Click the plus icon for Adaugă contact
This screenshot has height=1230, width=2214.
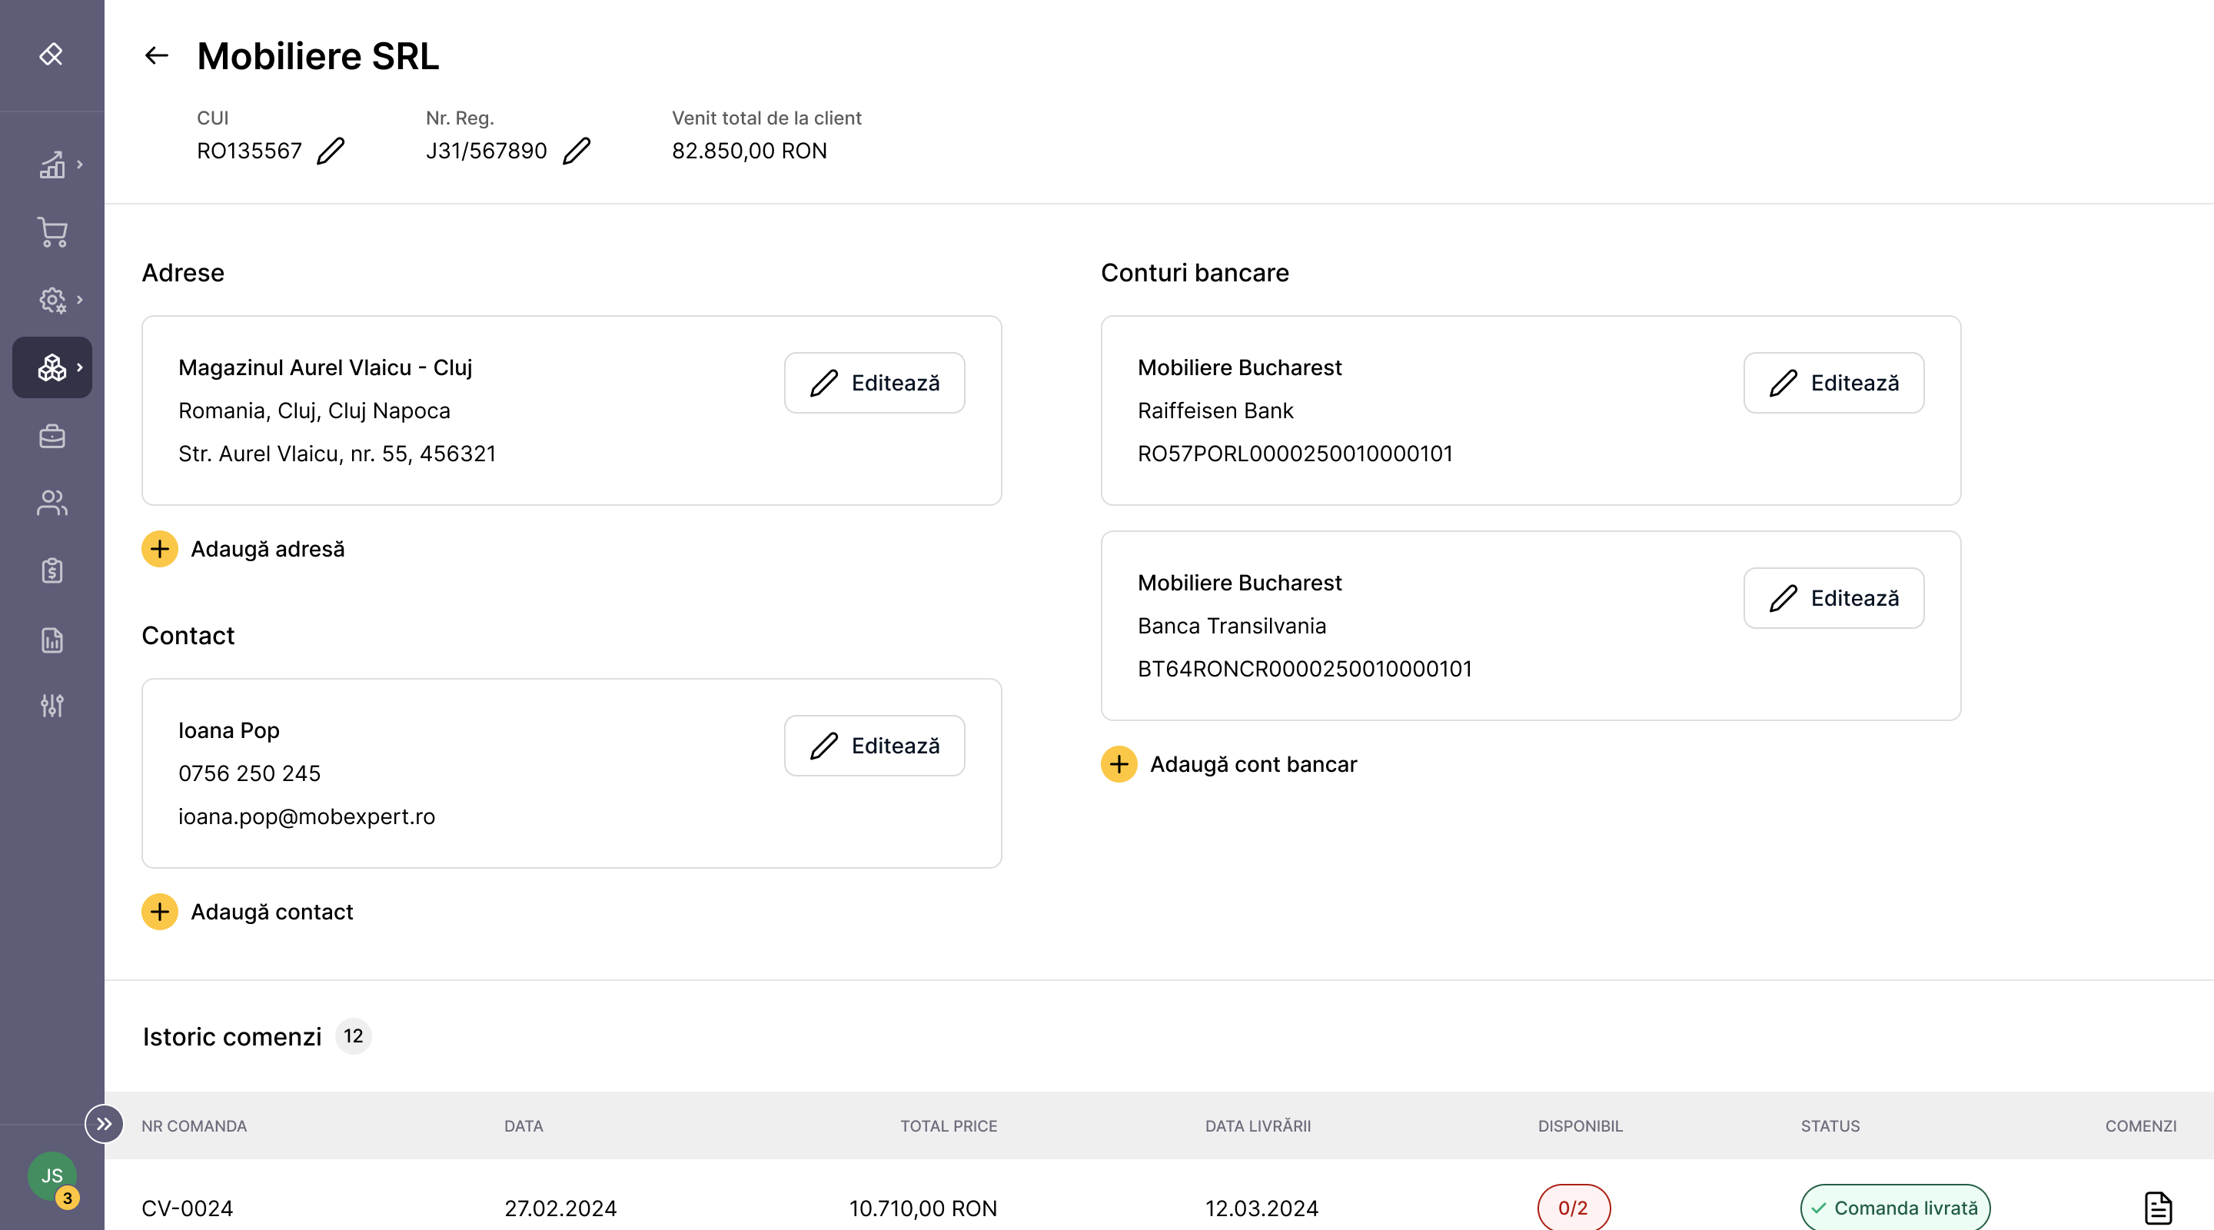point(160,911)
